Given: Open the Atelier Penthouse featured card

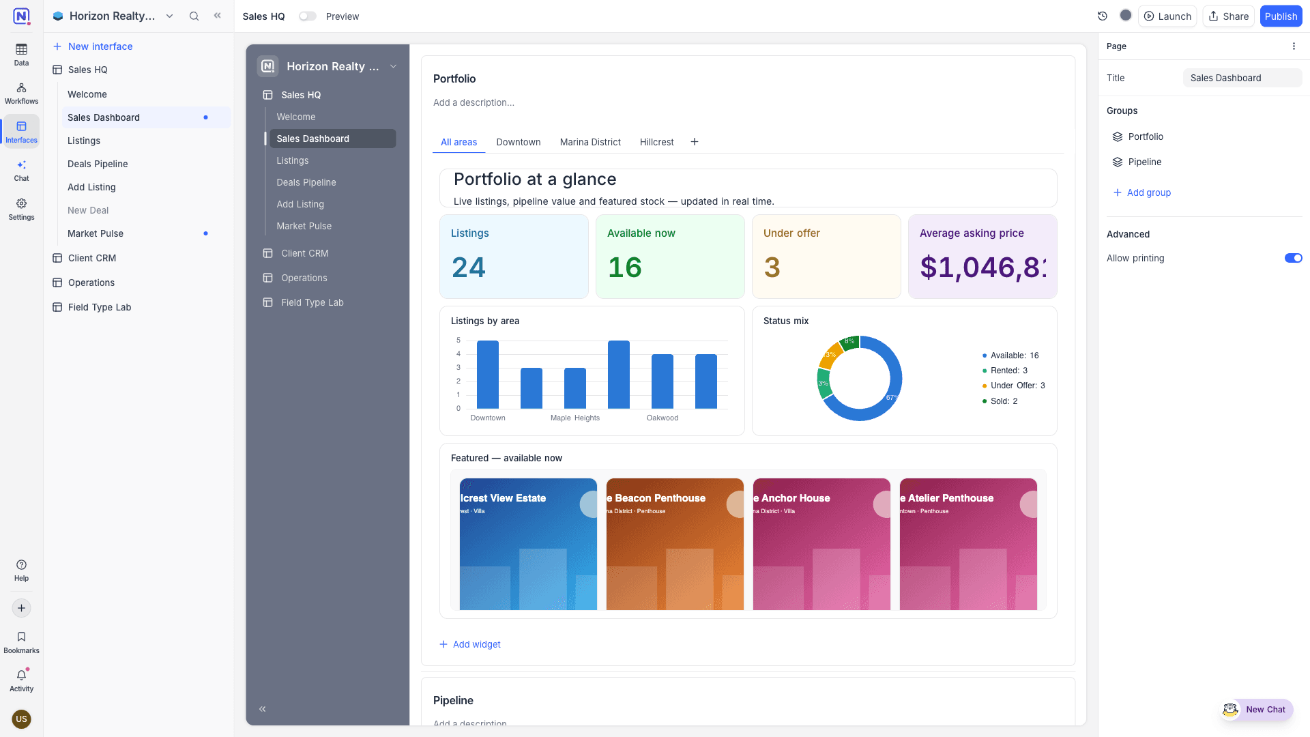Looking at the screenshot, I should click(968, 544).
